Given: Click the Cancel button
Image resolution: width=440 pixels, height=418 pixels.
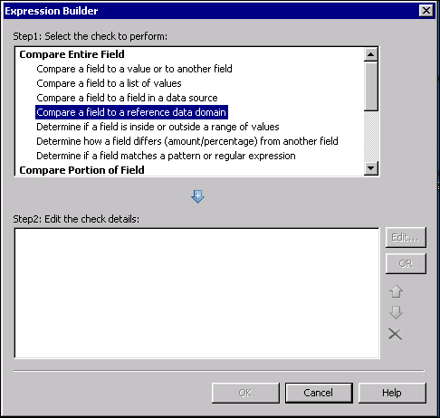Looking at the screenshot, I should point(319,393).
